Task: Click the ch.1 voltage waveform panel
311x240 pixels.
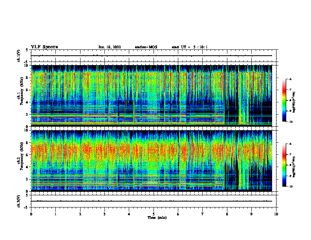Action: pyautogui.click(x=154, y=56)
